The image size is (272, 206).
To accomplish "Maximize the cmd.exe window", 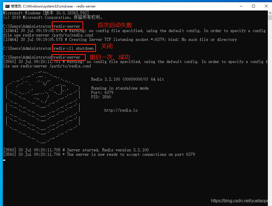I will 254,6.
